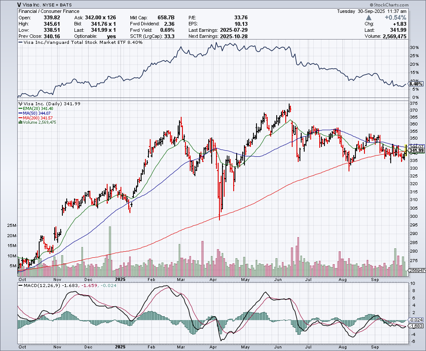Screen dimensions: 426x351
Task: Click the -0.024 histogram value tag
Action: (x=416, y=320)
